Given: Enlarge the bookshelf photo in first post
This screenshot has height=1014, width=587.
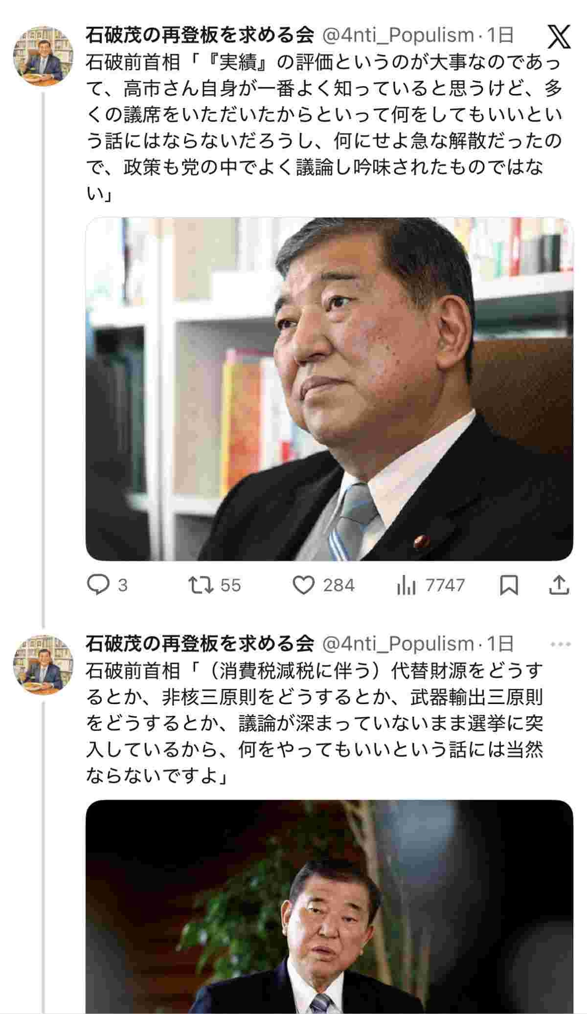Looking at the screenshot, I should click(x=329, y=389).
